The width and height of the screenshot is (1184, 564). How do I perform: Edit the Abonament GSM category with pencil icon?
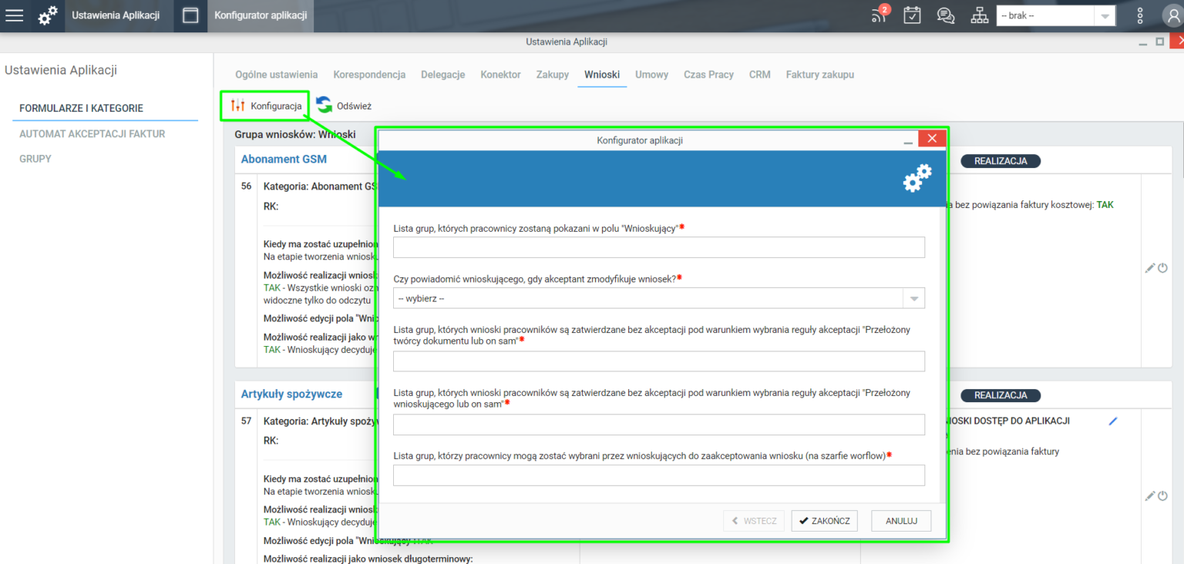1150,268
